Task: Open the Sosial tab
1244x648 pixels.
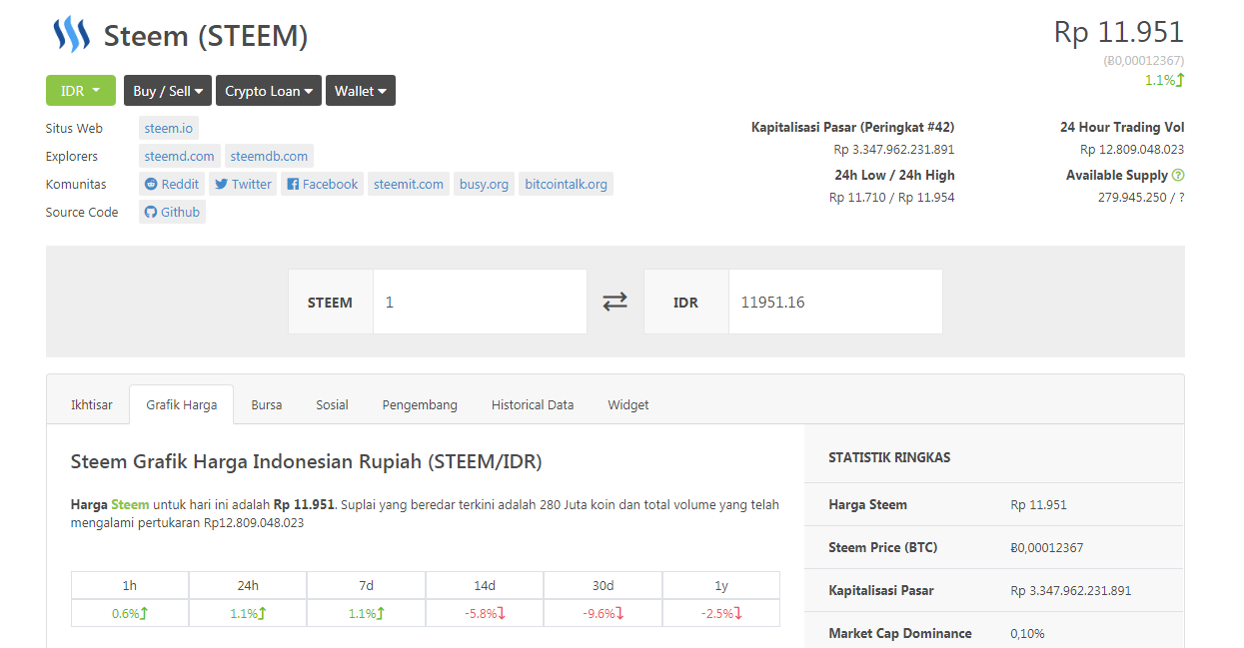Action: click(x=333, y=404)
